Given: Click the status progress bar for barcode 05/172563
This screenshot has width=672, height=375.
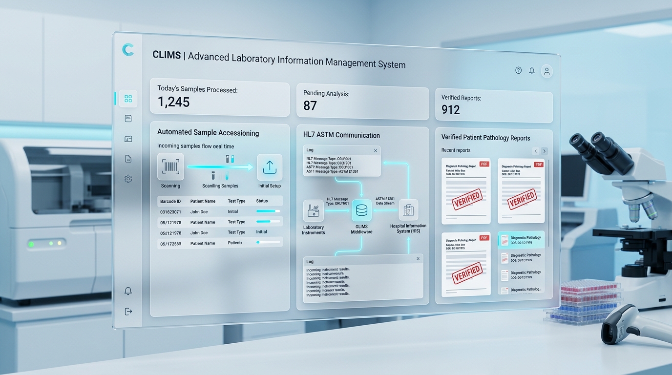Looking at the screenshot, I should (x=268, y=242).
